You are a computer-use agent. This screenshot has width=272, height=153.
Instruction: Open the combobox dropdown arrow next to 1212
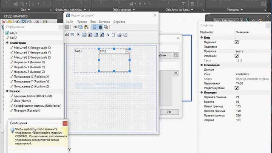127,51
